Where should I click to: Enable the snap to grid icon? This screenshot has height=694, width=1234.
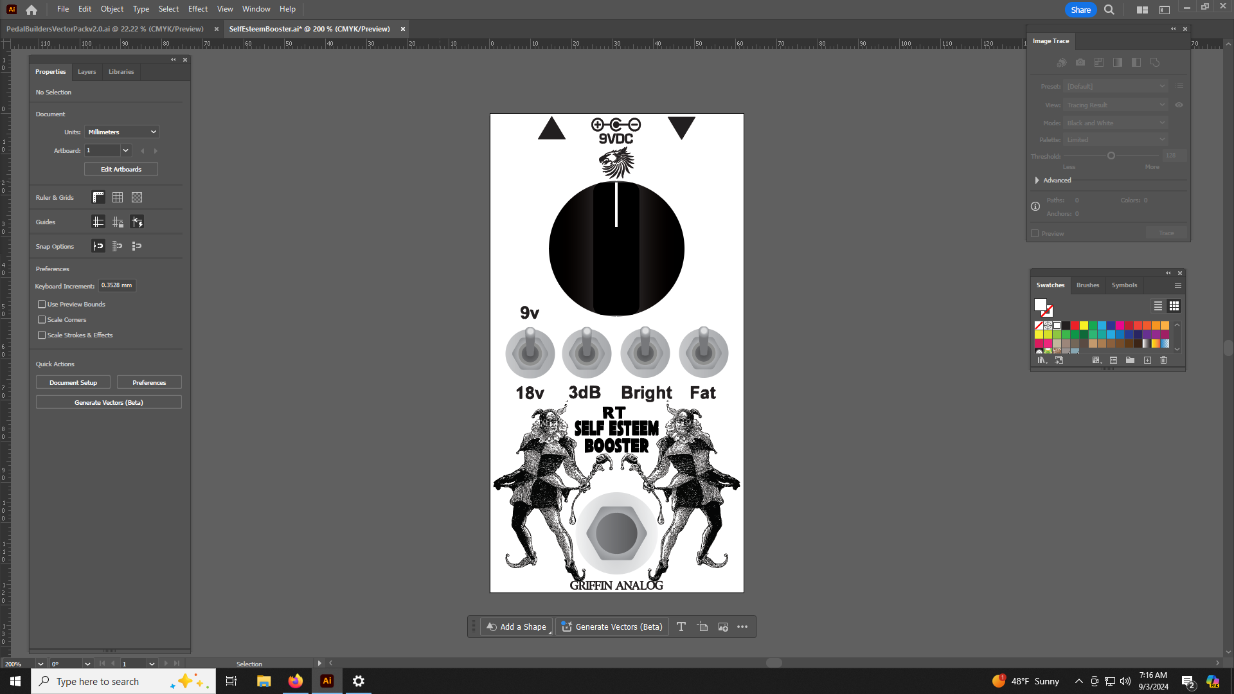tap(118, 246)
